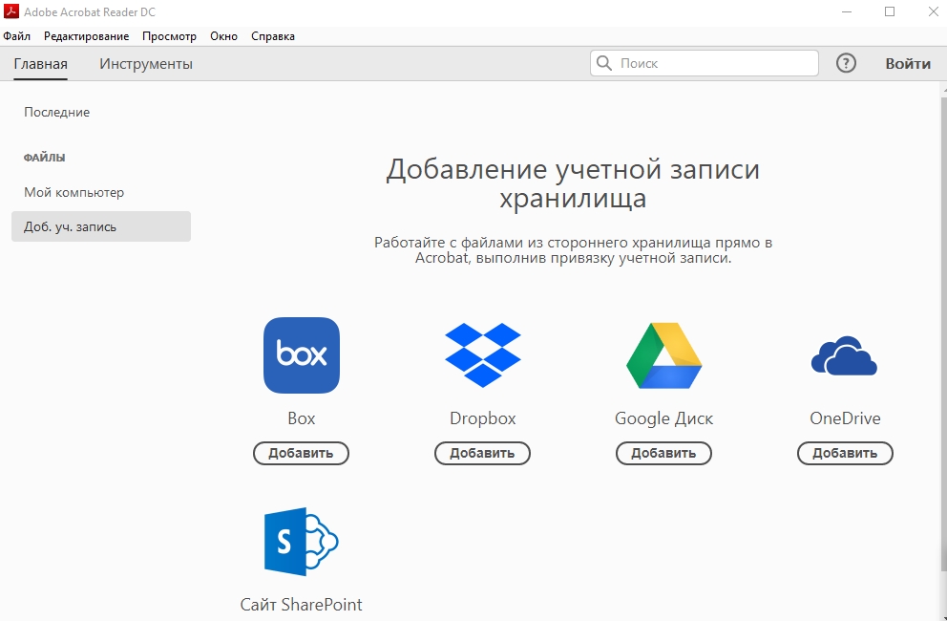This screenshot has height=621, width=947.
Task: Open the Файл menu
Action: point(16,36)
